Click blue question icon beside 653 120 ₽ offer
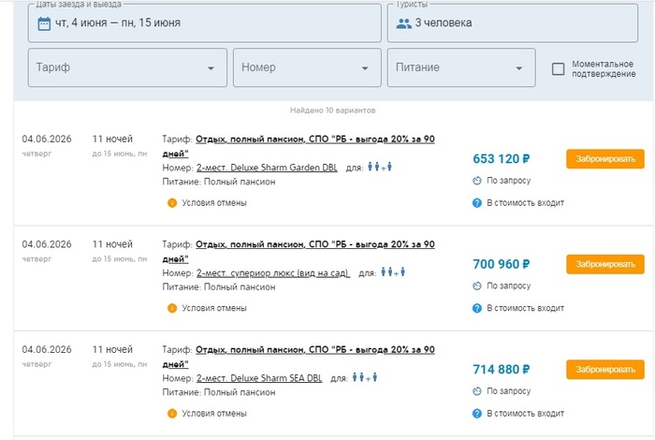This screenshot has width=655, height=440. (x=477, y=202)
